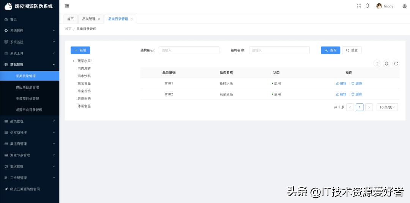Open 嗨皮云溯源防伪官网 sidebar link
This screenshot has height=203, width=410.
(x=30, y=189)
